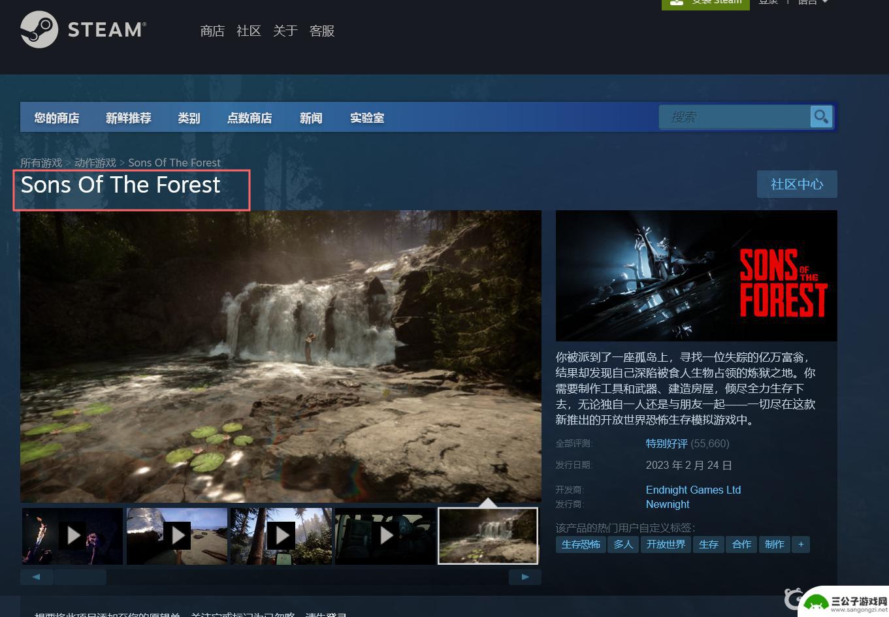Click the 登录 link at top
889x617 pixels.
[x=768, y=3]
